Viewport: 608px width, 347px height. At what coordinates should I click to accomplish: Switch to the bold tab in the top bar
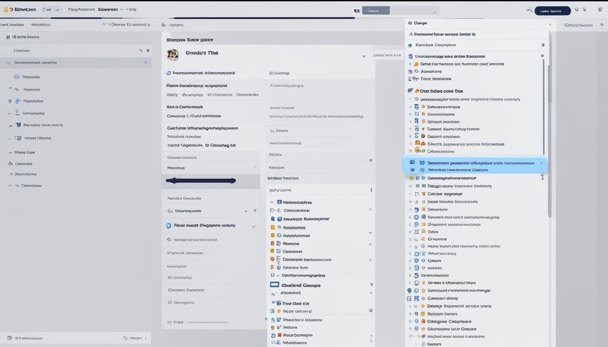pos(108,9)
